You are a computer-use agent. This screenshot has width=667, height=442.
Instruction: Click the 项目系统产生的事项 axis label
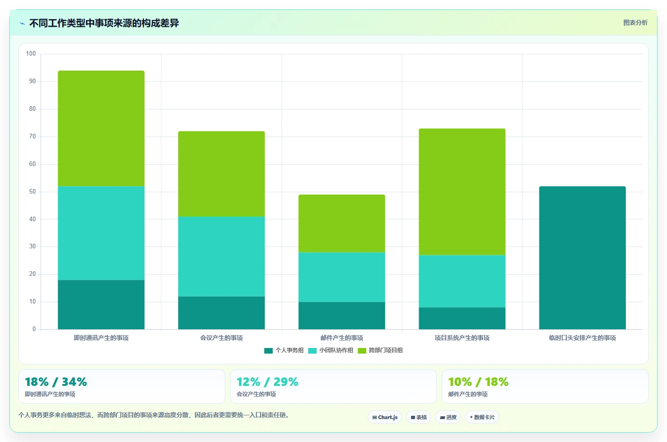462,338
